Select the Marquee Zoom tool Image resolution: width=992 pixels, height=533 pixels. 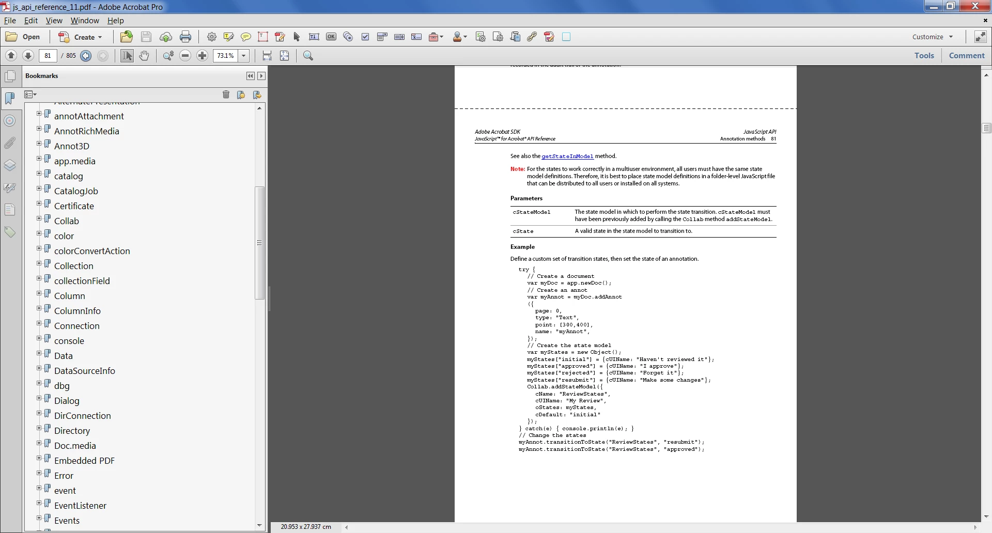point(168,55)
